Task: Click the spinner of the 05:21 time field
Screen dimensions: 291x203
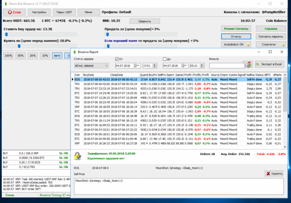Action: pos(202,65)
